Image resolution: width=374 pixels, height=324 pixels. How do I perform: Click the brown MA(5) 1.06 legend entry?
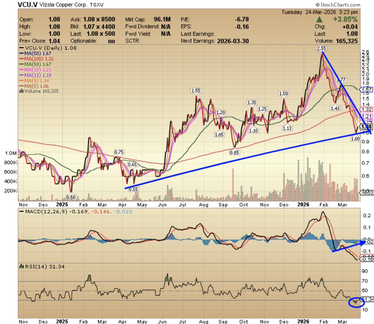[34, 86]
